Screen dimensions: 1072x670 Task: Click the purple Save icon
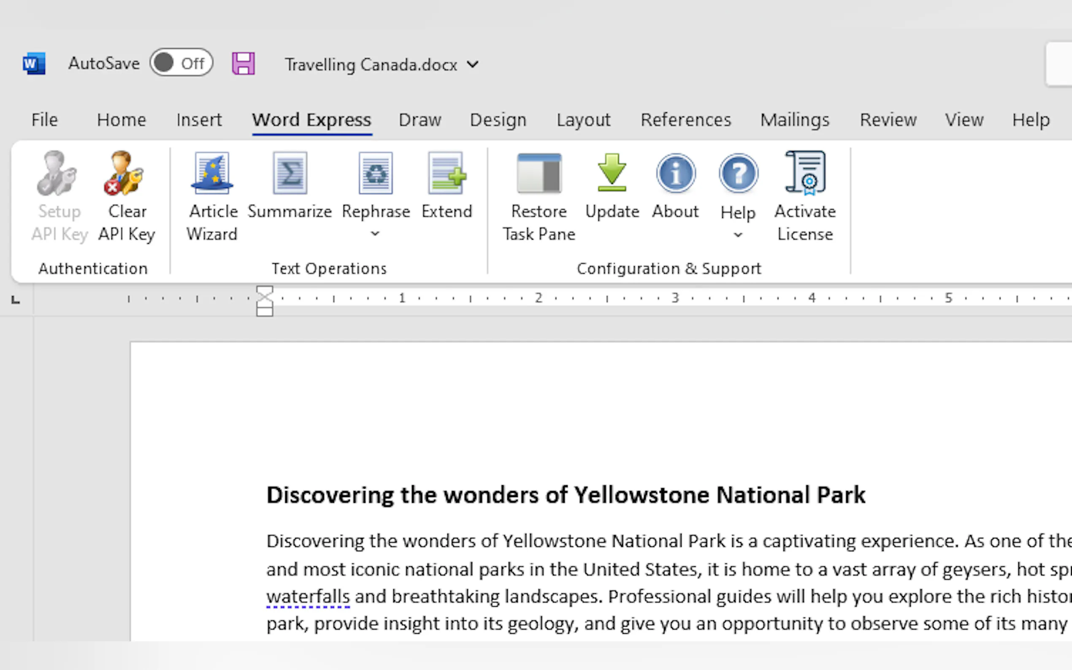tap(243, 64)
